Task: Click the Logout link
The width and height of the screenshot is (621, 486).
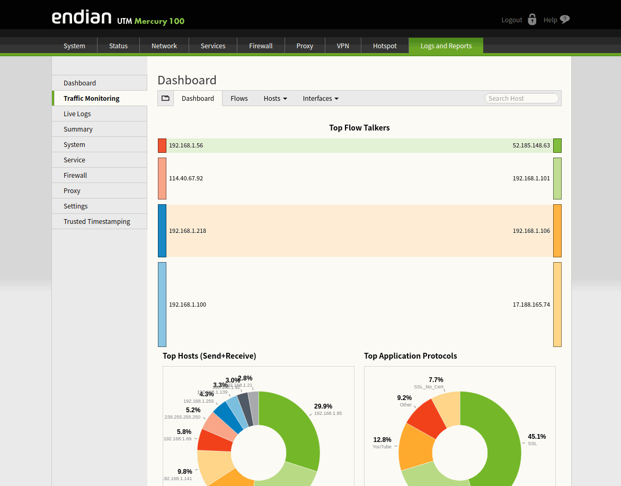Action: 512,20
